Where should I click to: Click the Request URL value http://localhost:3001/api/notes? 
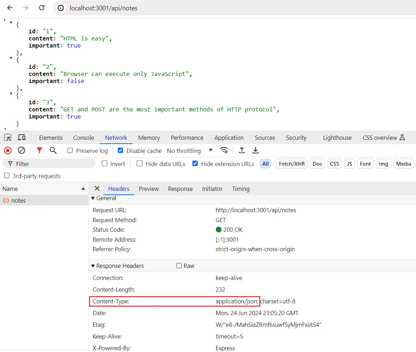[256, 210]
